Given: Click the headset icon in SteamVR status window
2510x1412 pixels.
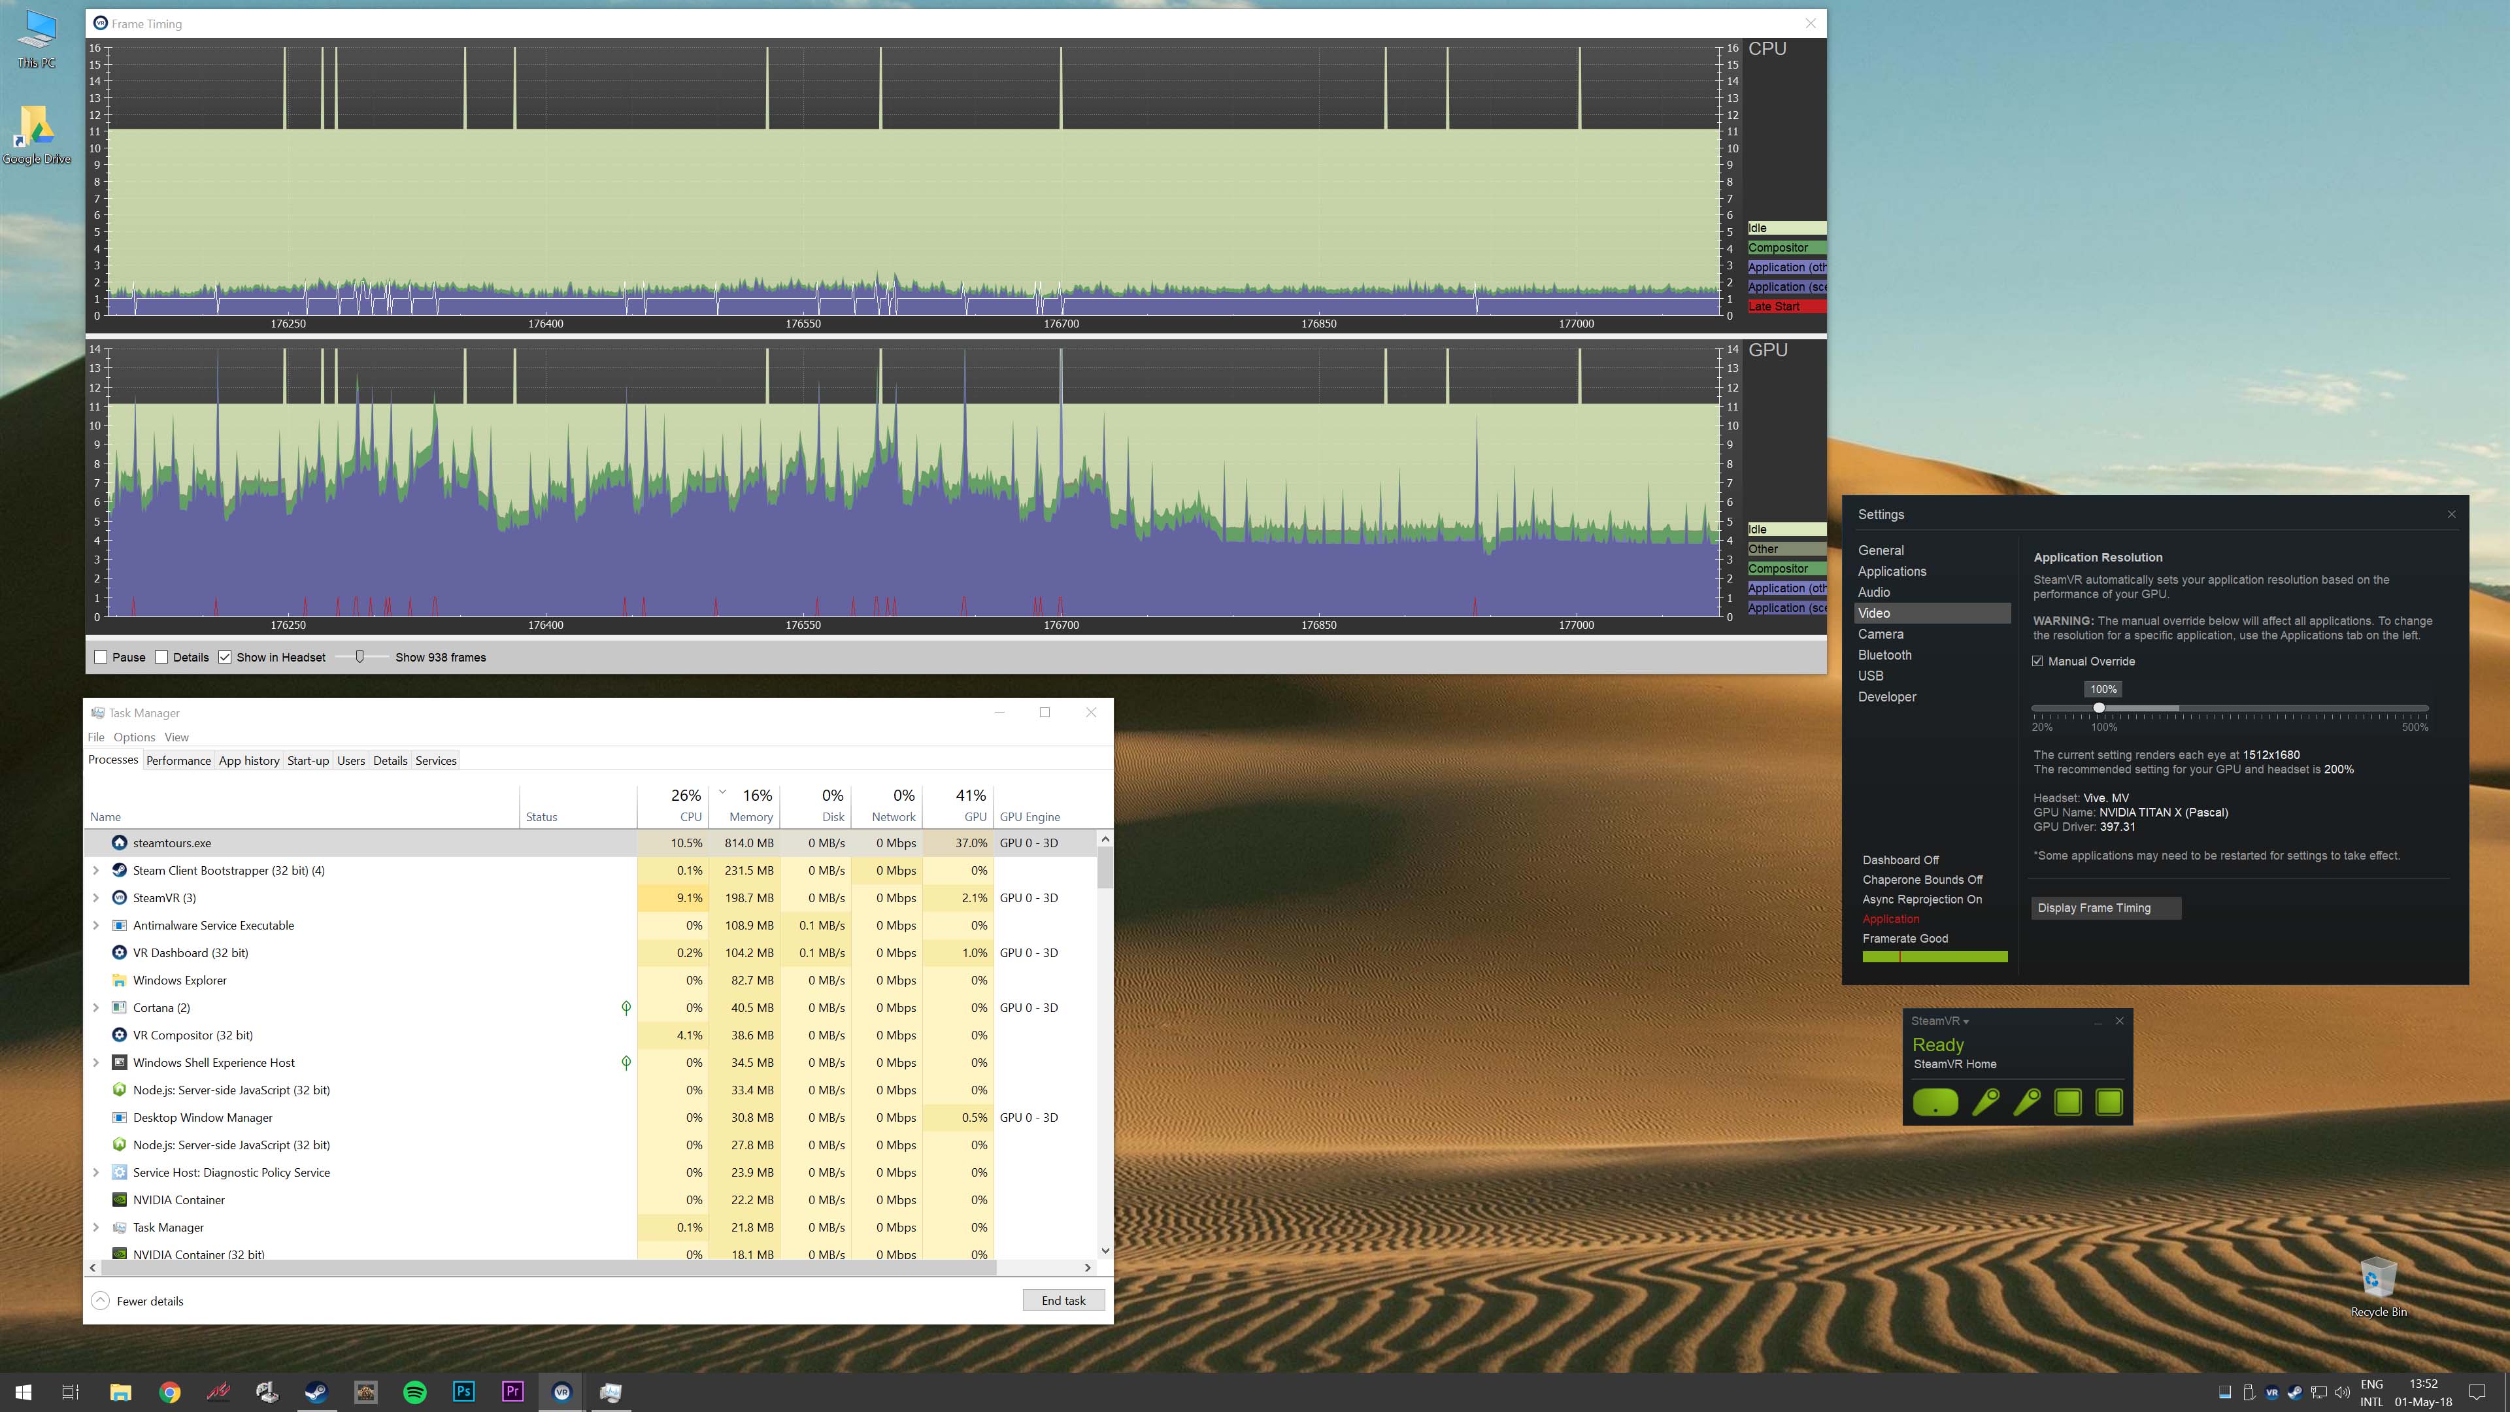Looking at the screenshot, I should 1937,1102.
